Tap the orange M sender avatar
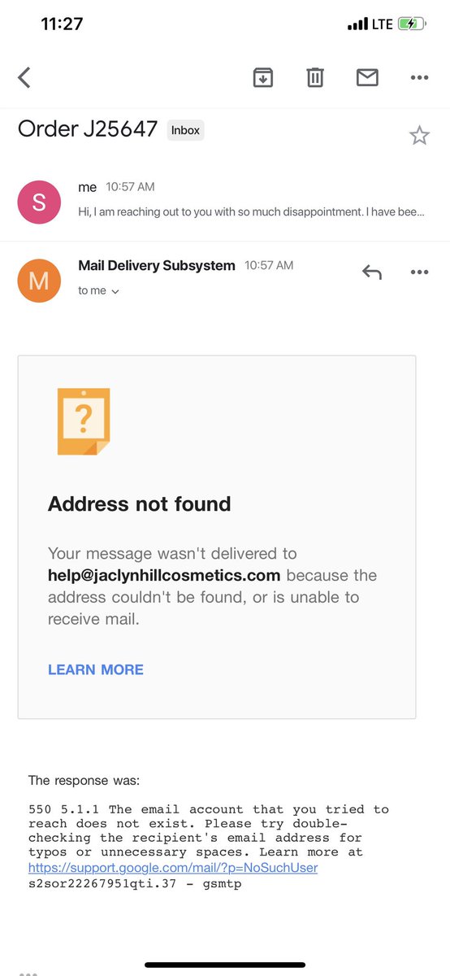Screen dimensions: 450x976 tap(39, 281)
